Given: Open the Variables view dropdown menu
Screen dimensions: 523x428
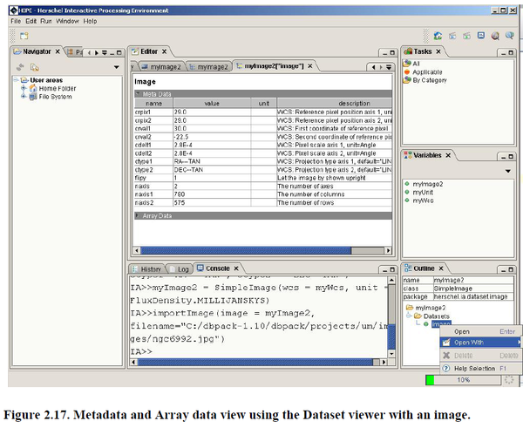Looking at the screenshot, I should point(508,171).
